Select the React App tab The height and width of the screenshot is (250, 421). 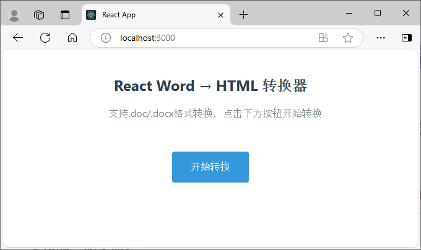coord(156,15)
